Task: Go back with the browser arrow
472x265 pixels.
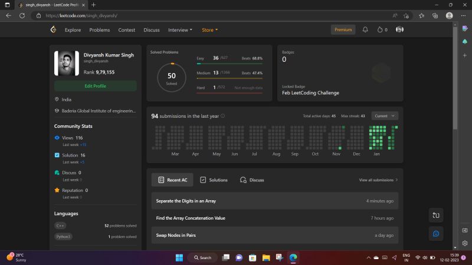Action: (x=8, y=16)
